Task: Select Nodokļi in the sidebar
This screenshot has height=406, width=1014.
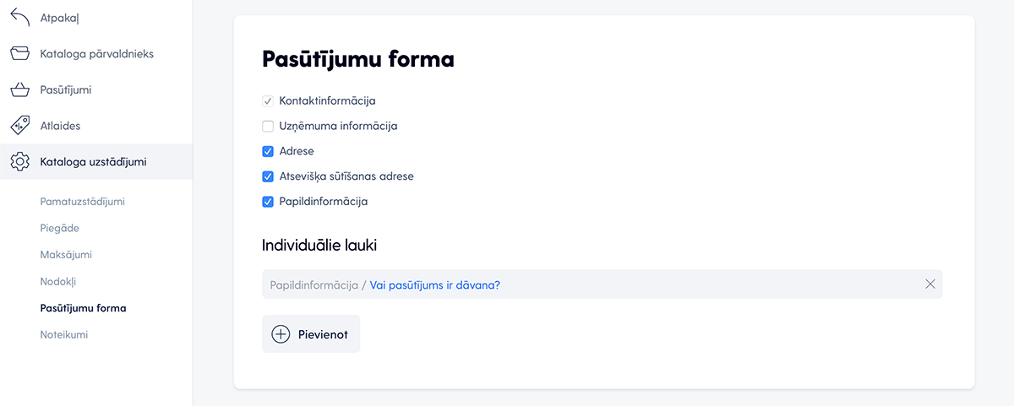Action: pos(58,281)
